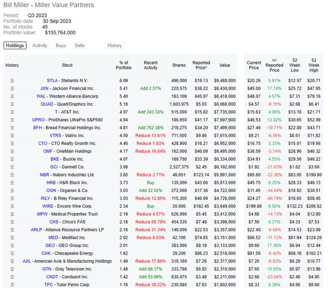Click history icon in Stellantis row
The width and height of the screenshot is (329, 288).
pyautogui.click(x=12, y=81)
